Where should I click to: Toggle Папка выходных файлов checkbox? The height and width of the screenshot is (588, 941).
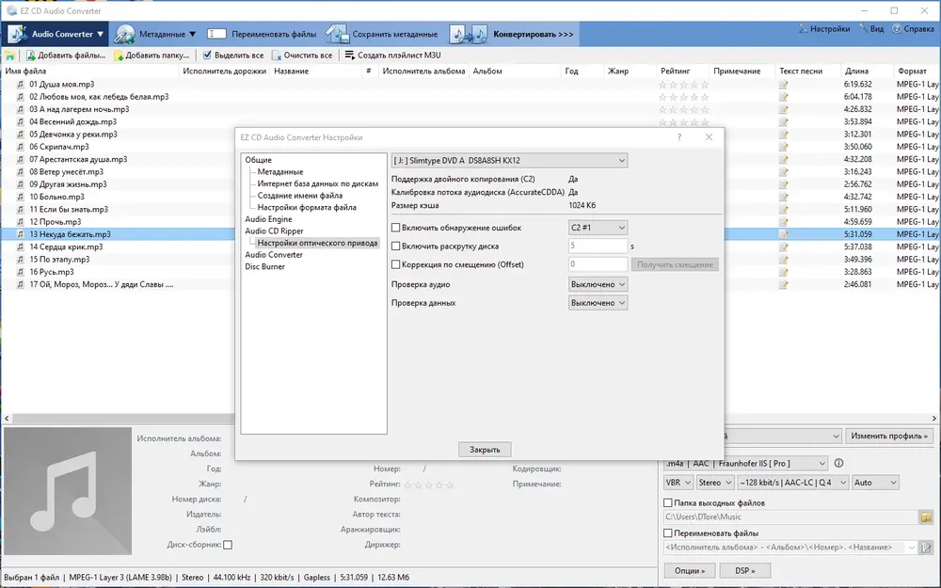[667, 502]
